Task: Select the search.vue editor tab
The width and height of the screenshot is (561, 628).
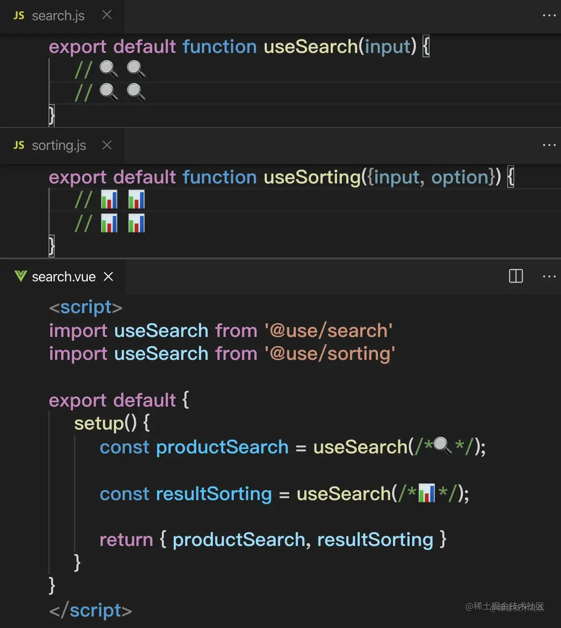Action: click(62, 277)
